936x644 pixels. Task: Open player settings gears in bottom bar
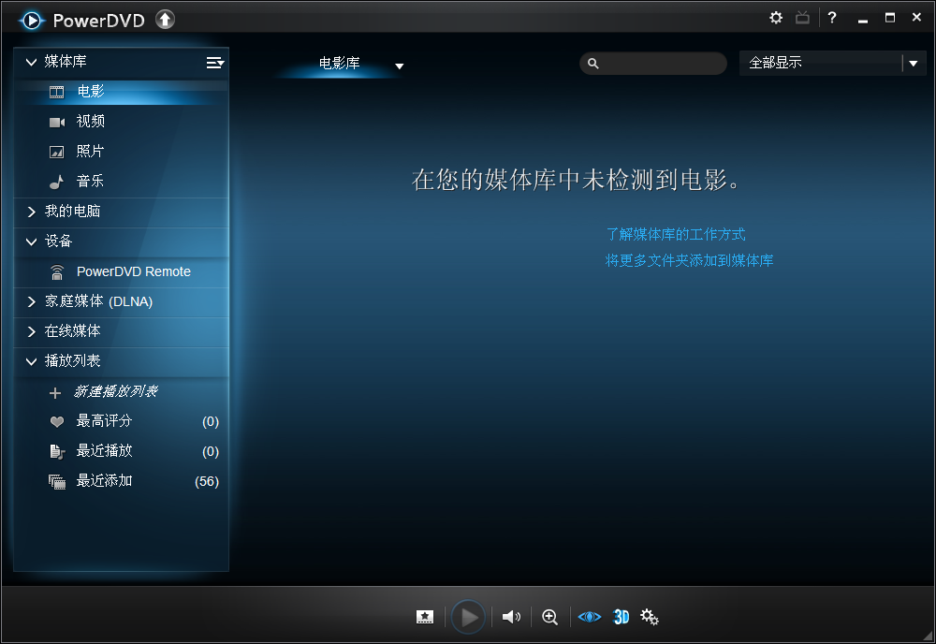[650, 617]
